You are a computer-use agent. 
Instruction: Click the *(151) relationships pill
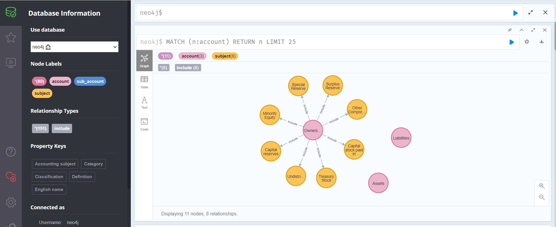(x=40, y=128)
